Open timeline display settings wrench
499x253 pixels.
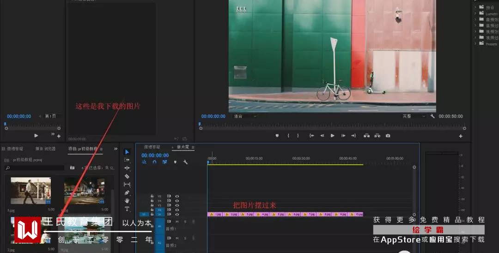(186, 162)
